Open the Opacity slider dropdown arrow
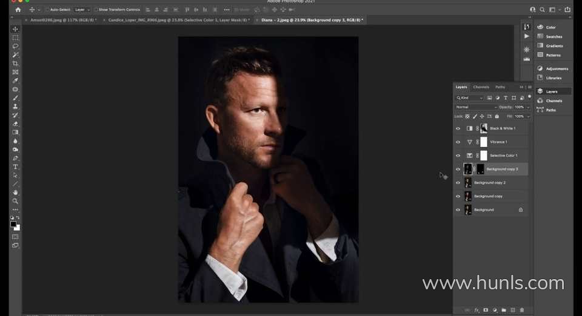This screenshot has height=316, width=582. [528, 107]
